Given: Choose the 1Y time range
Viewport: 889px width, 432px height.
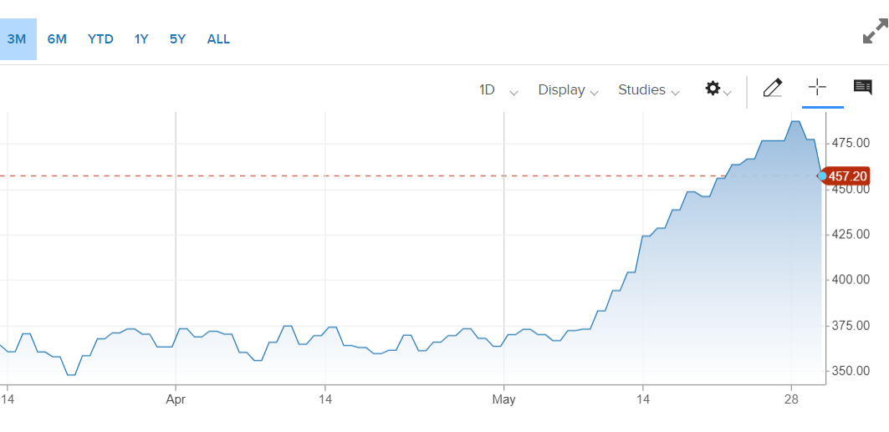Looking at the screenshot, I should point(141,39).
